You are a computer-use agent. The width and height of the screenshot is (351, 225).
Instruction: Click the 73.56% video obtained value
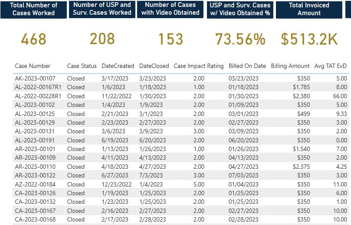[x=240, y=39]
